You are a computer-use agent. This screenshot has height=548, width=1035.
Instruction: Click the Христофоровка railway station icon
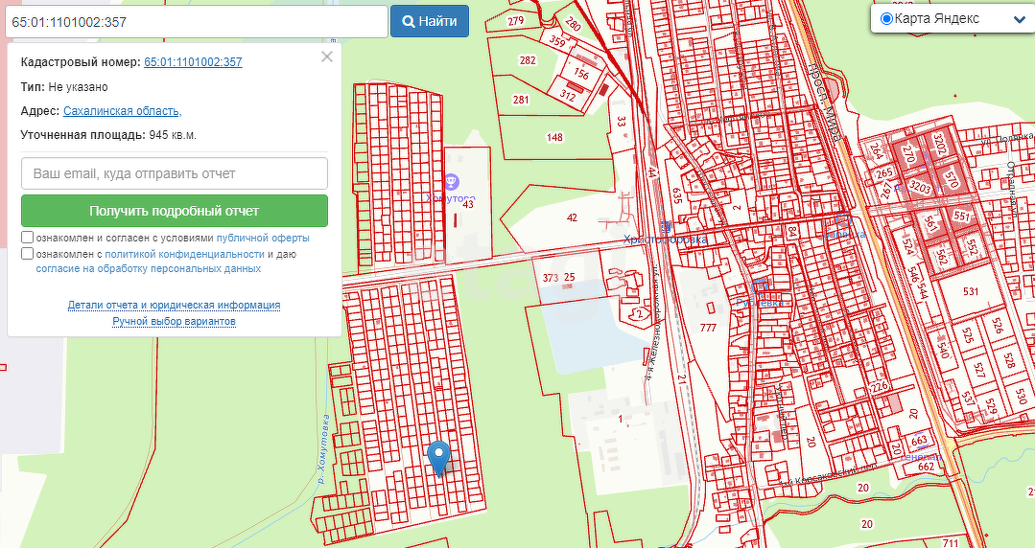665,227
